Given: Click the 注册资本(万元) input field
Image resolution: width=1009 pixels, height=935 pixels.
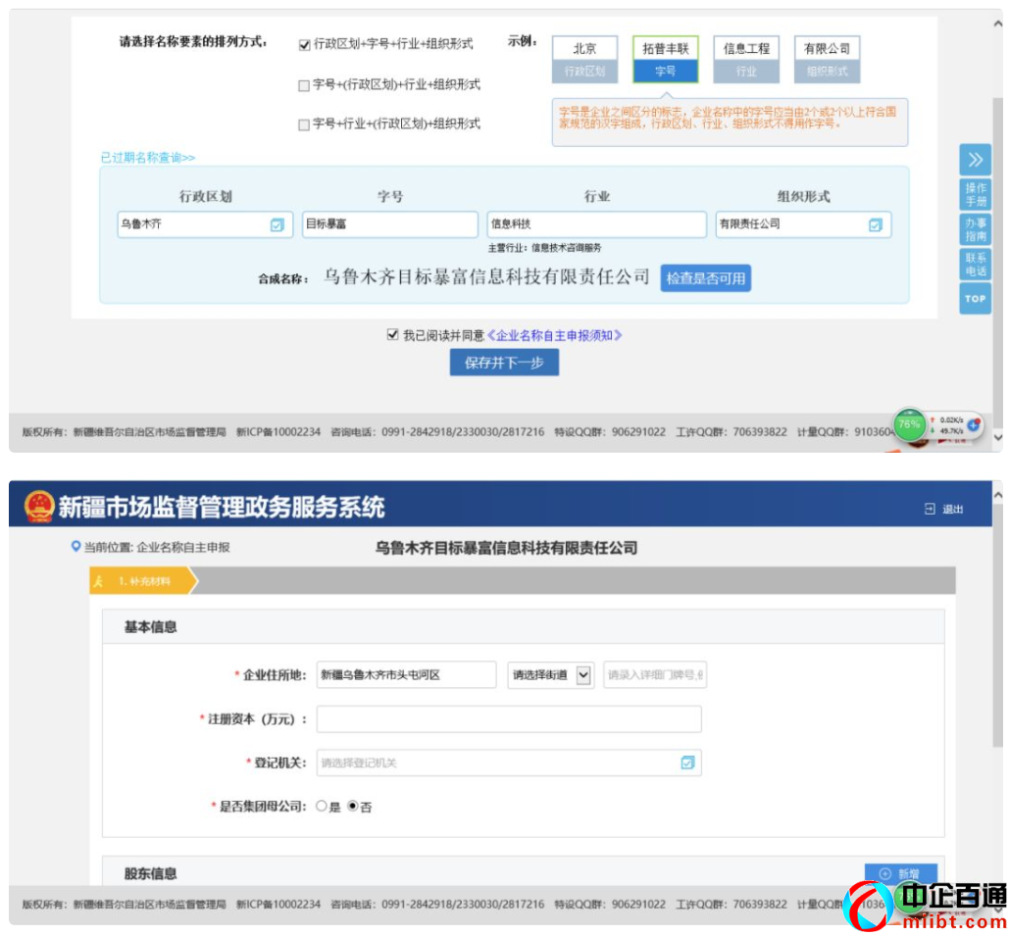Looking at the screenshot, I should (510, 718).
